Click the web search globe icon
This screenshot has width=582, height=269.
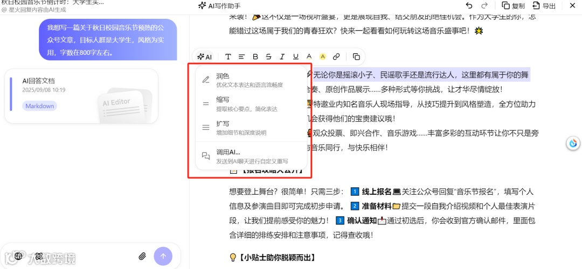point(18,256)
